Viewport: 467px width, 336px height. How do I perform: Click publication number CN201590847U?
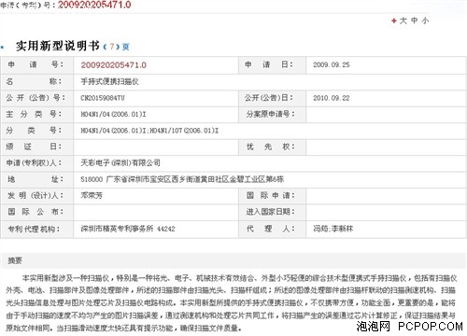click(x=103, y=98)
